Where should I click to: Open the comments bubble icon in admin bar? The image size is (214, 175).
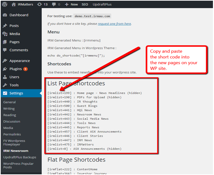pos(54,5)
